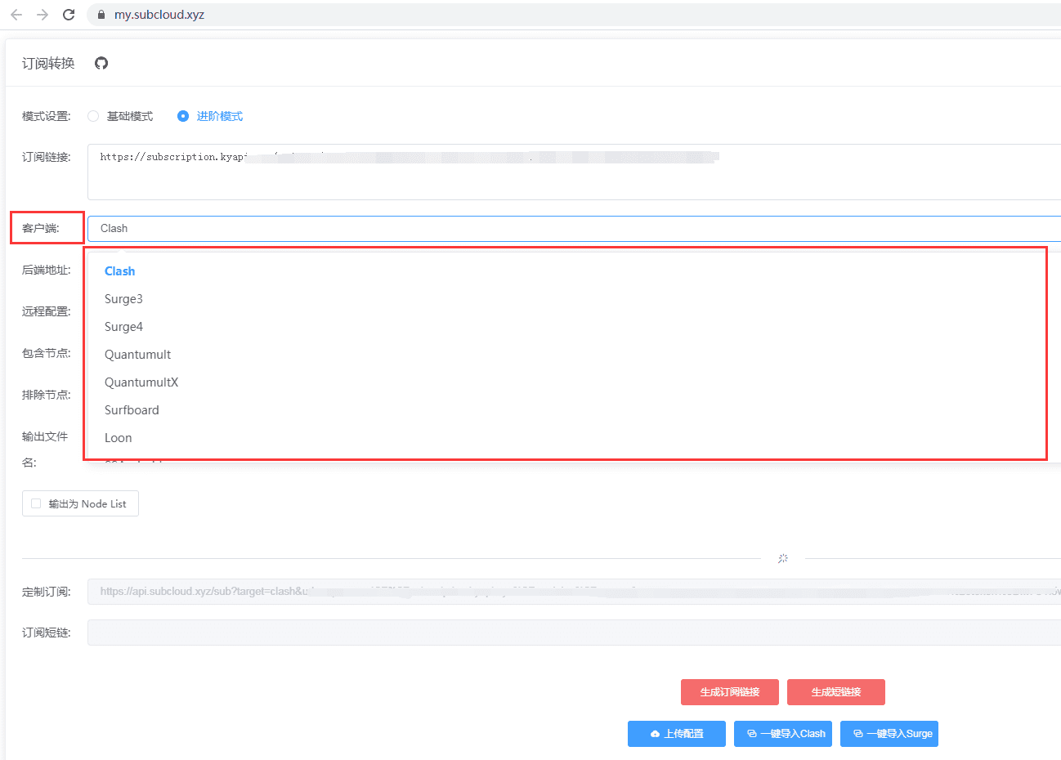Click the 模式设置 label

point(47,116)
